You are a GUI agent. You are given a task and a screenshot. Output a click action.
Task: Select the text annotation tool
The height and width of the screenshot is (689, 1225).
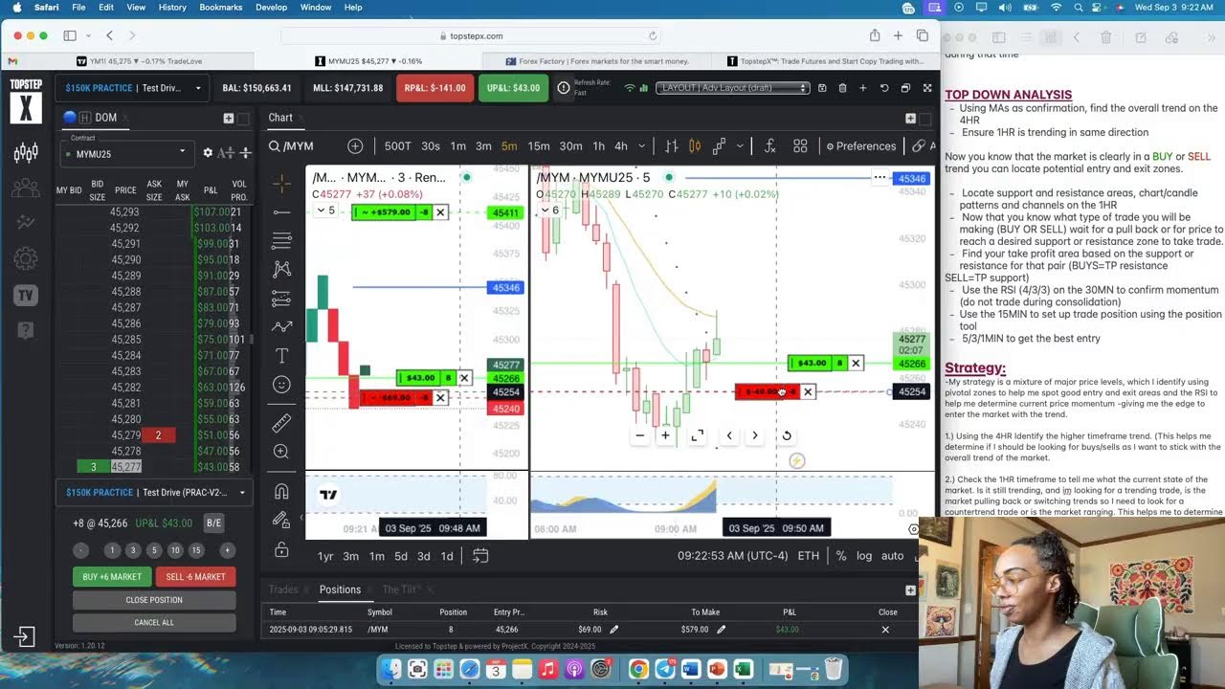tap(281, 355)
